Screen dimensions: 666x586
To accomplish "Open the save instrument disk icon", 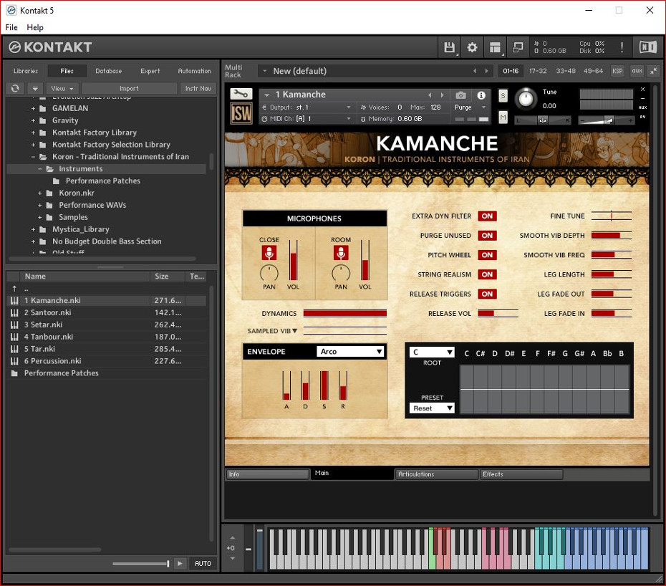I will pyautogui.click(x=450, y=47).
